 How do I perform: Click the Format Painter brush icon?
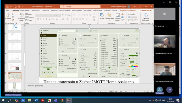[13, 20]
